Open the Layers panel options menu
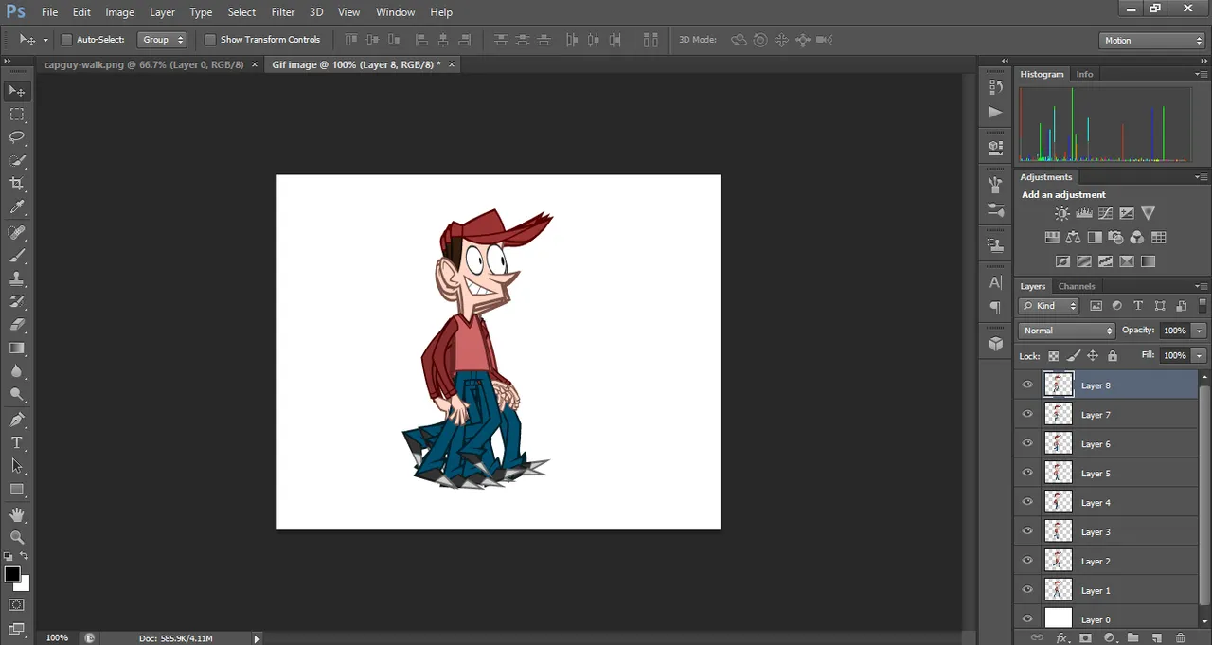This screenshot has width=1212, height=645. [x=1201, y=286]
